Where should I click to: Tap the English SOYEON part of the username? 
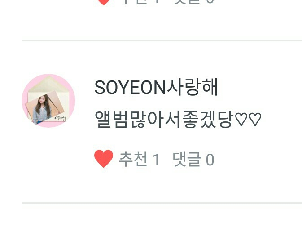[131, 88]
